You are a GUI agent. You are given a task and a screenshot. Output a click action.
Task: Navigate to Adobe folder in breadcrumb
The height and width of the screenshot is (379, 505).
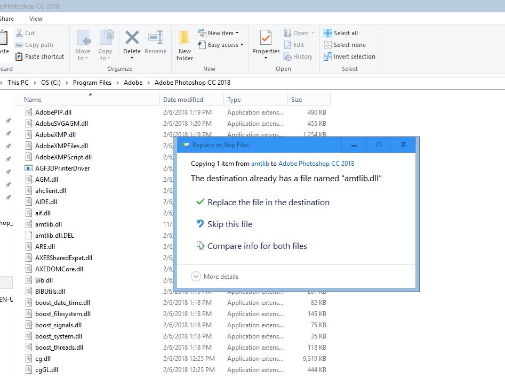(133, 83)
